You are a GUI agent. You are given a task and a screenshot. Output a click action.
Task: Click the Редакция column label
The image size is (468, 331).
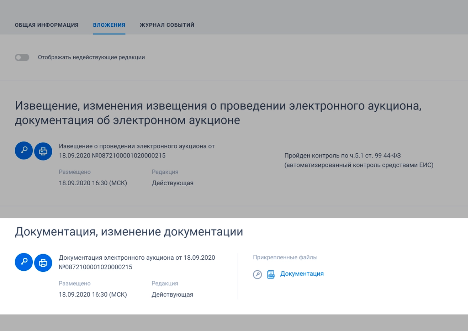[x=165, y=172]
